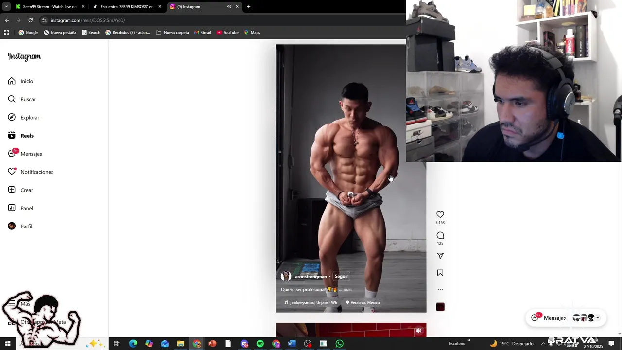Expand caption with 'más' link

(x=347, y=290)
